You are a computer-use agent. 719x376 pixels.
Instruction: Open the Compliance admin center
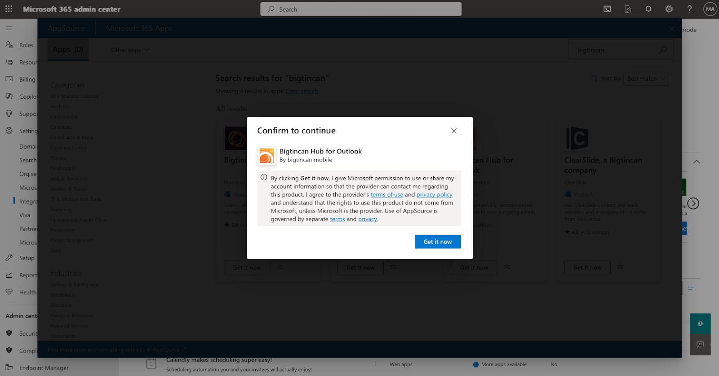[x=9, y=350]
